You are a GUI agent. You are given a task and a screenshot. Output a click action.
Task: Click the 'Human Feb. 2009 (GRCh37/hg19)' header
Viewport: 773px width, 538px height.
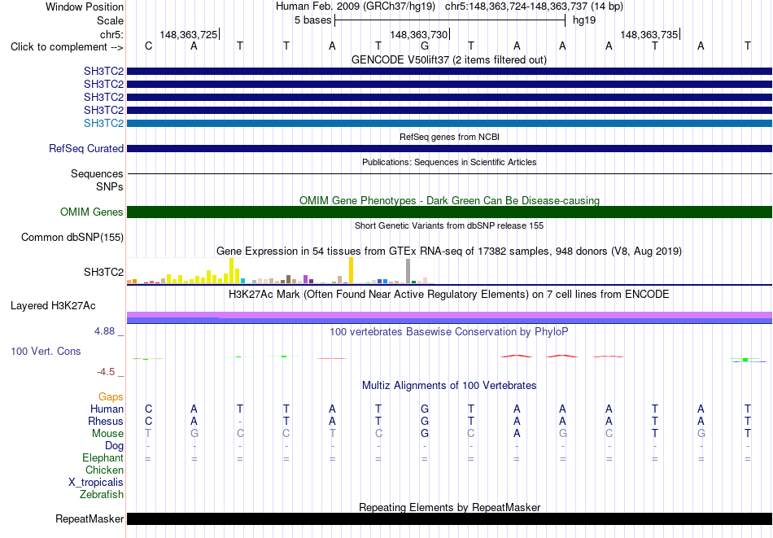pyautogui.click(x=356, y=7)
